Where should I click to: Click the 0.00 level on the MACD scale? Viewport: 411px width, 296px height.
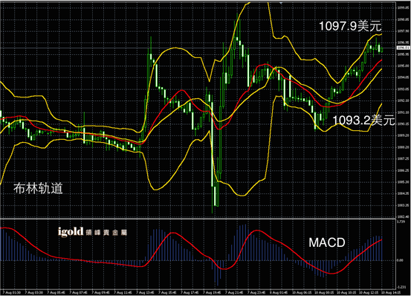[400, 260]
